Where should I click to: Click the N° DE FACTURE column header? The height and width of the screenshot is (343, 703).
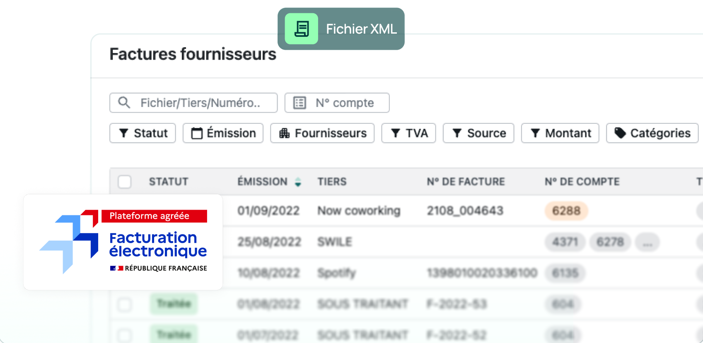pos(466,182)
